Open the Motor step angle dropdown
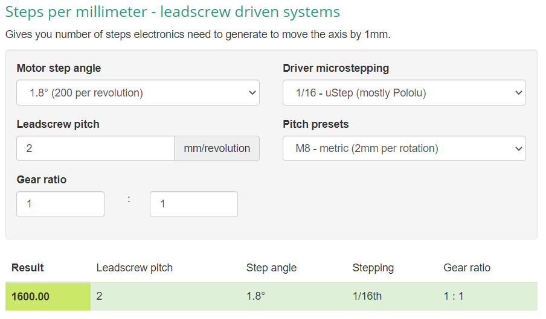Image resolution: width=546 pixels, height=319 pixels. (138, 93)
